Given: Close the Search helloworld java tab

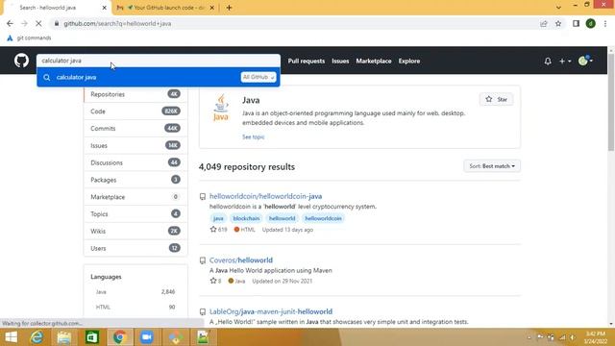Looking at the screenshot, I should tap(105, 8).
